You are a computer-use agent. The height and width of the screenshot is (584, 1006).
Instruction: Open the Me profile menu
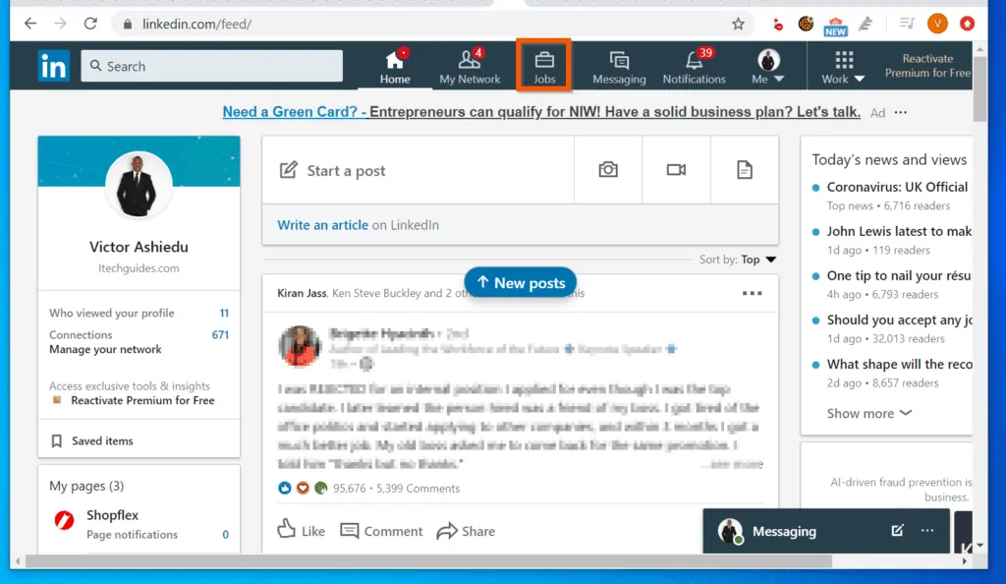[767, 65]
